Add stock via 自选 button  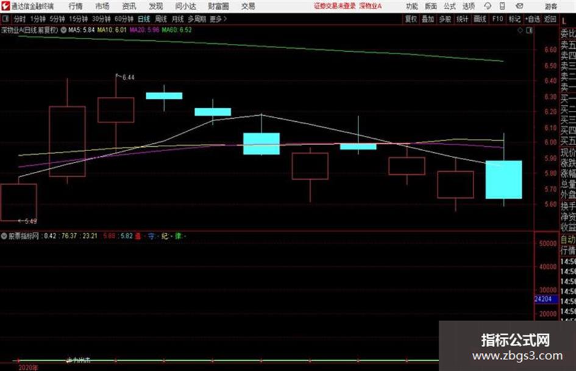tap(533, 19)
